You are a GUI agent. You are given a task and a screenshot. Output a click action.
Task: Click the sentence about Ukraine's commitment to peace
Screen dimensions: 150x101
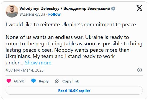point(71,25)
